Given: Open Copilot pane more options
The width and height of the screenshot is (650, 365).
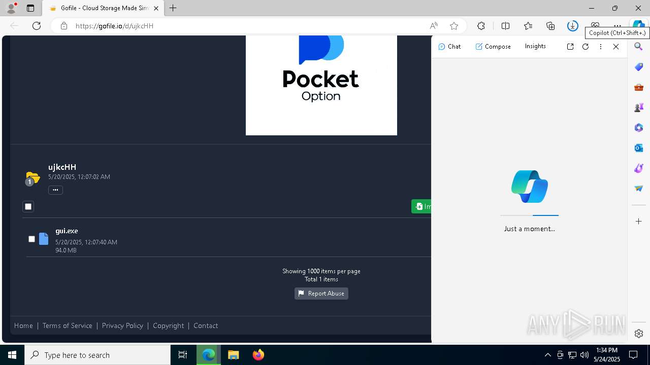Looking at the screenshot, I should 601,47.
